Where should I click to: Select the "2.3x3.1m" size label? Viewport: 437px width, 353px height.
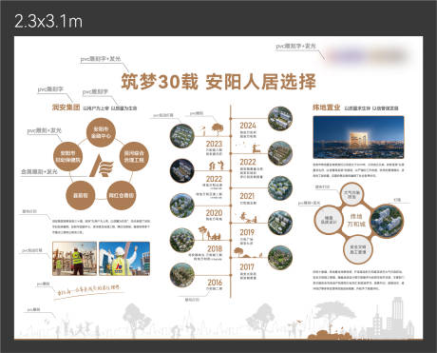tap(48, 22)
